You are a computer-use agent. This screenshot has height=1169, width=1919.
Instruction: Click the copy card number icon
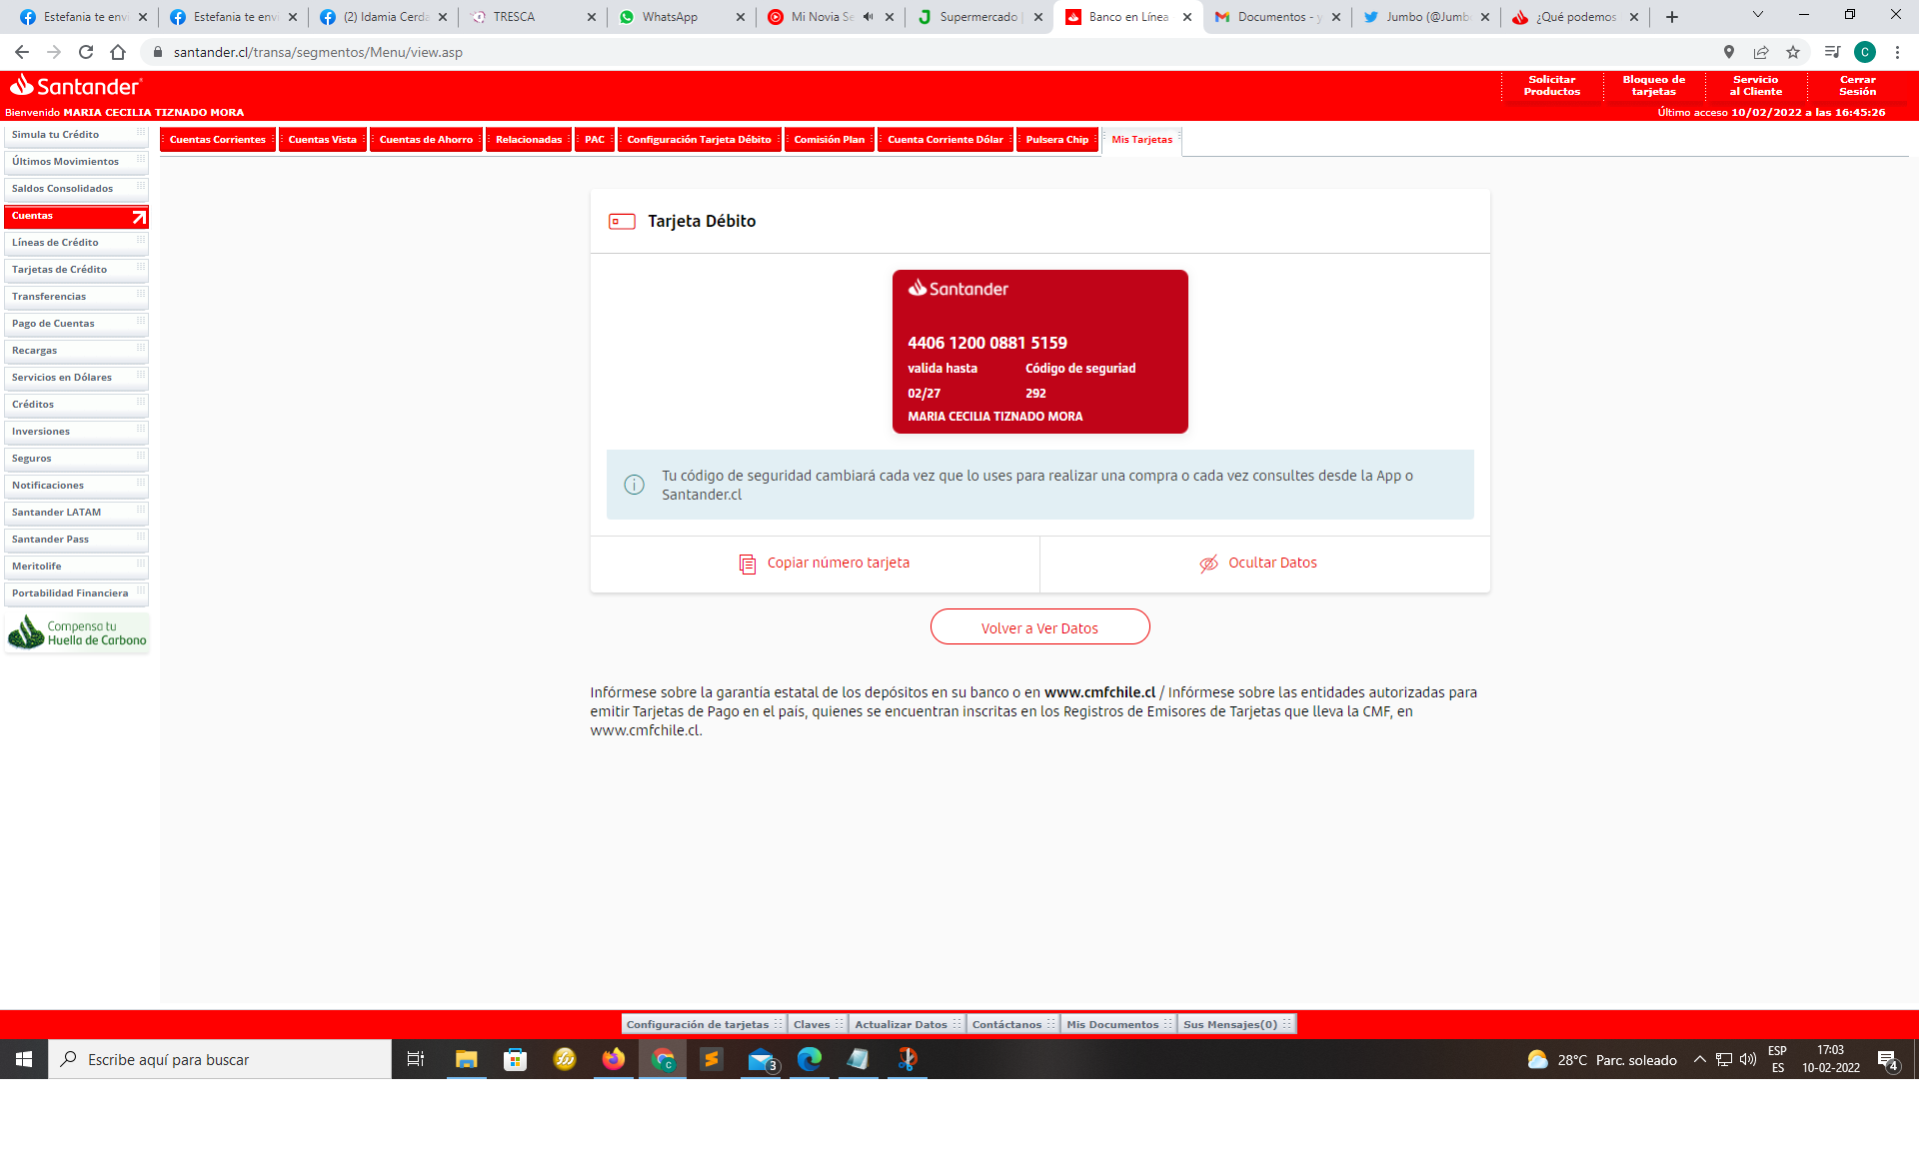point(747,564)
